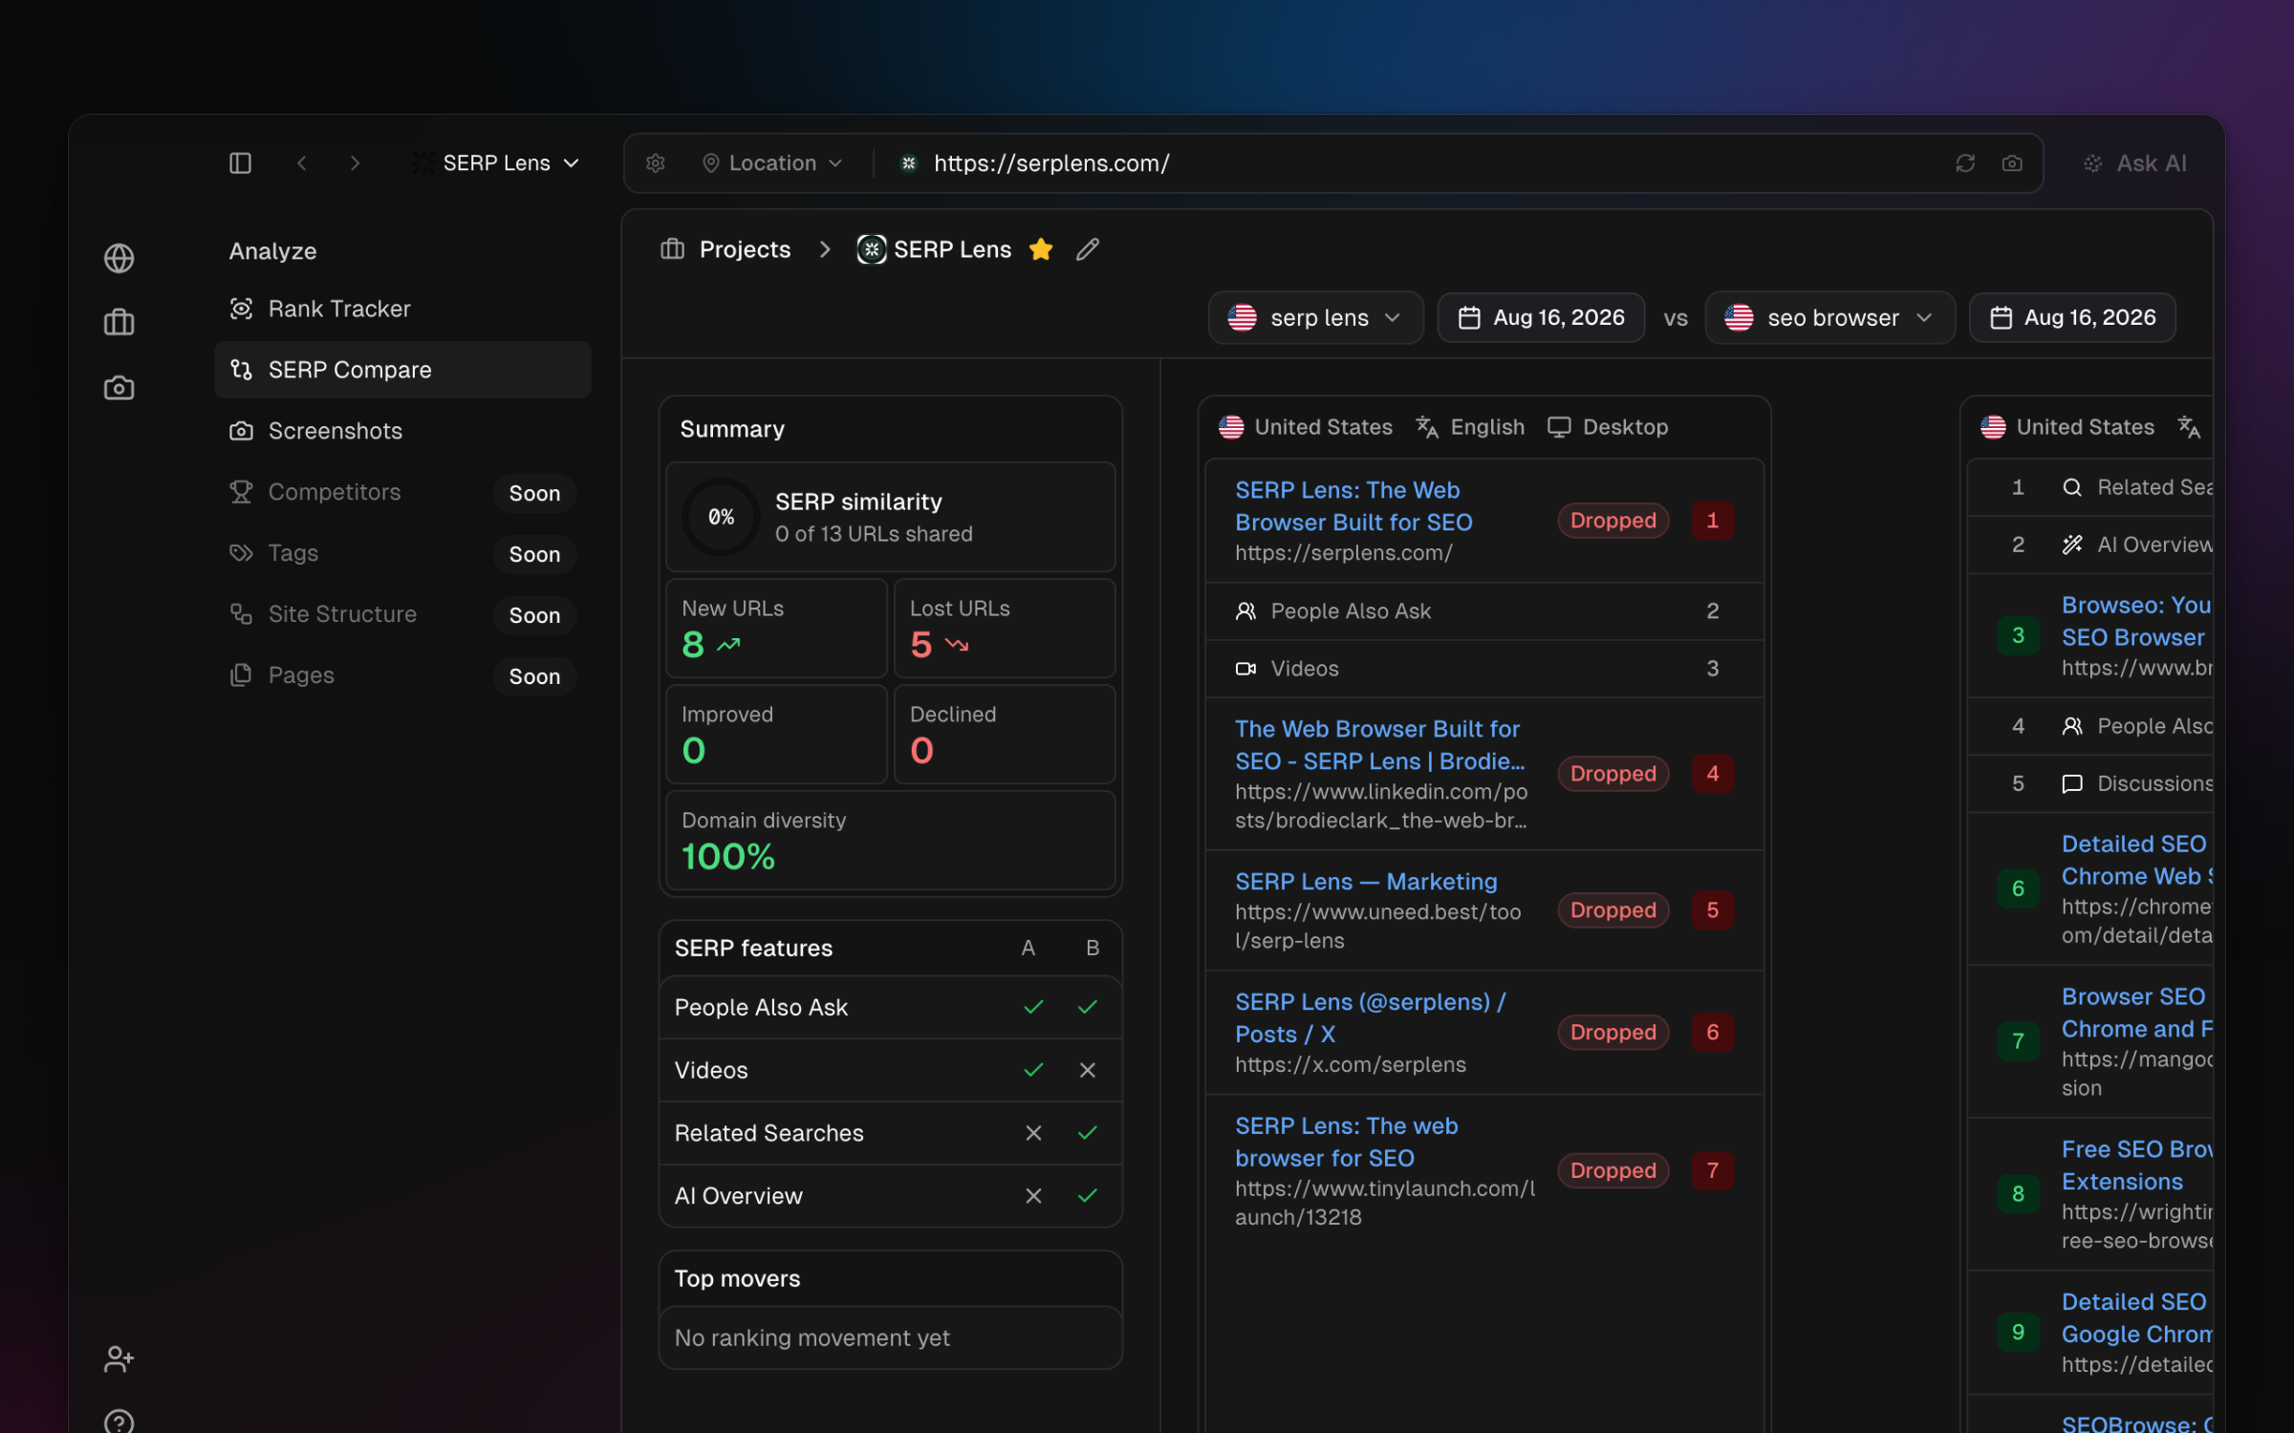Open browser settings gear icon
Screen dimensions: 2294x1433
656,163
